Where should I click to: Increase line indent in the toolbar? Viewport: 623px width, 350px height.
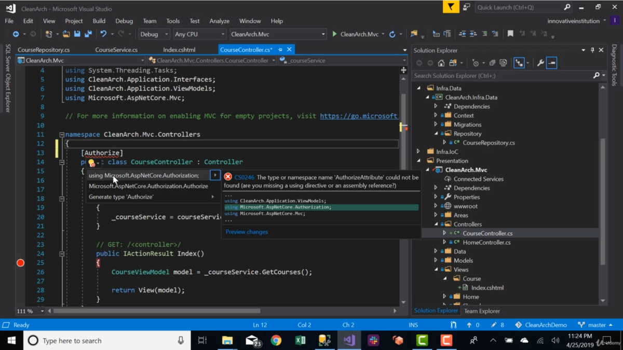(x=473, y=34)
